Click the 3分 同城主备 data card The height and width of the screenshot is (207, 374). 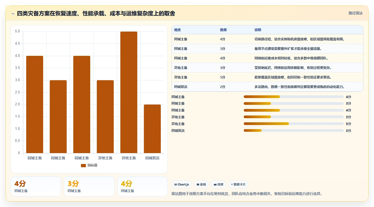pyautogui.click(x=89, y=186)
